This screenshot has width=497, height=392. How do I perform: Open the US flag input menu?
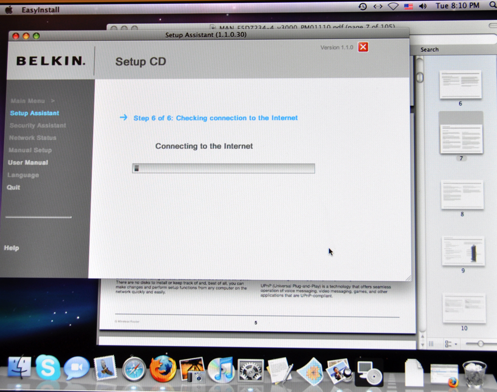408,6
